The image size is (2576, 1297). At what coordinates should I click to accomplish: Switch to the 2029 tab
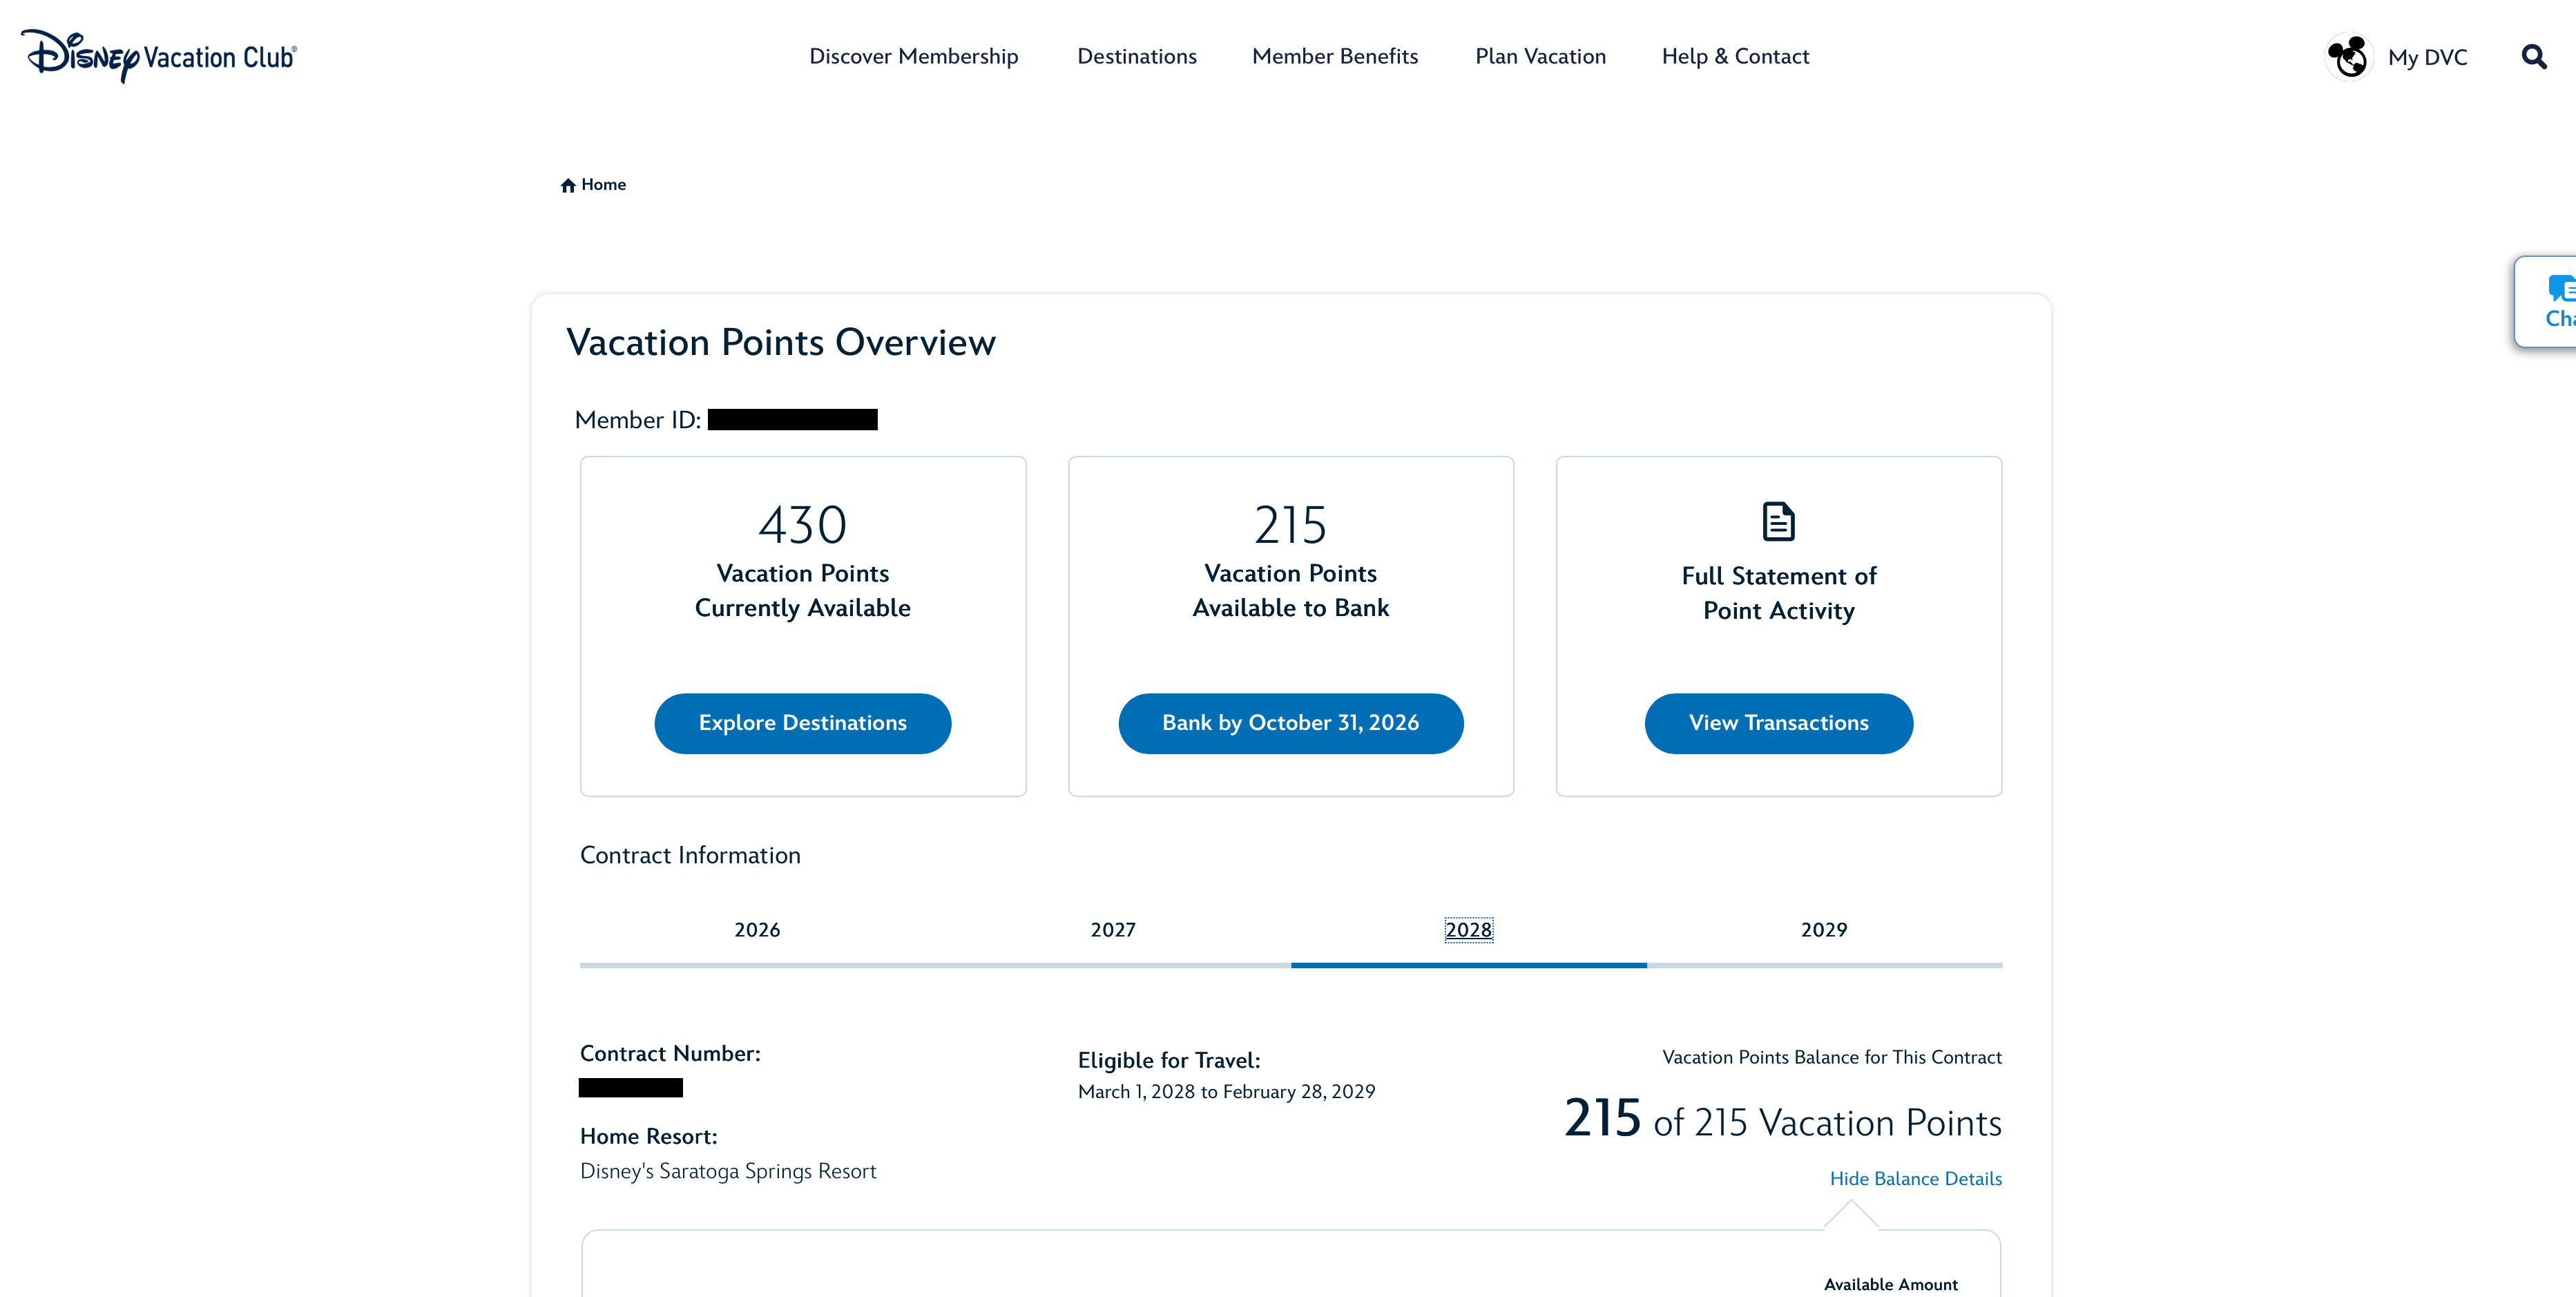point(1824,930)
